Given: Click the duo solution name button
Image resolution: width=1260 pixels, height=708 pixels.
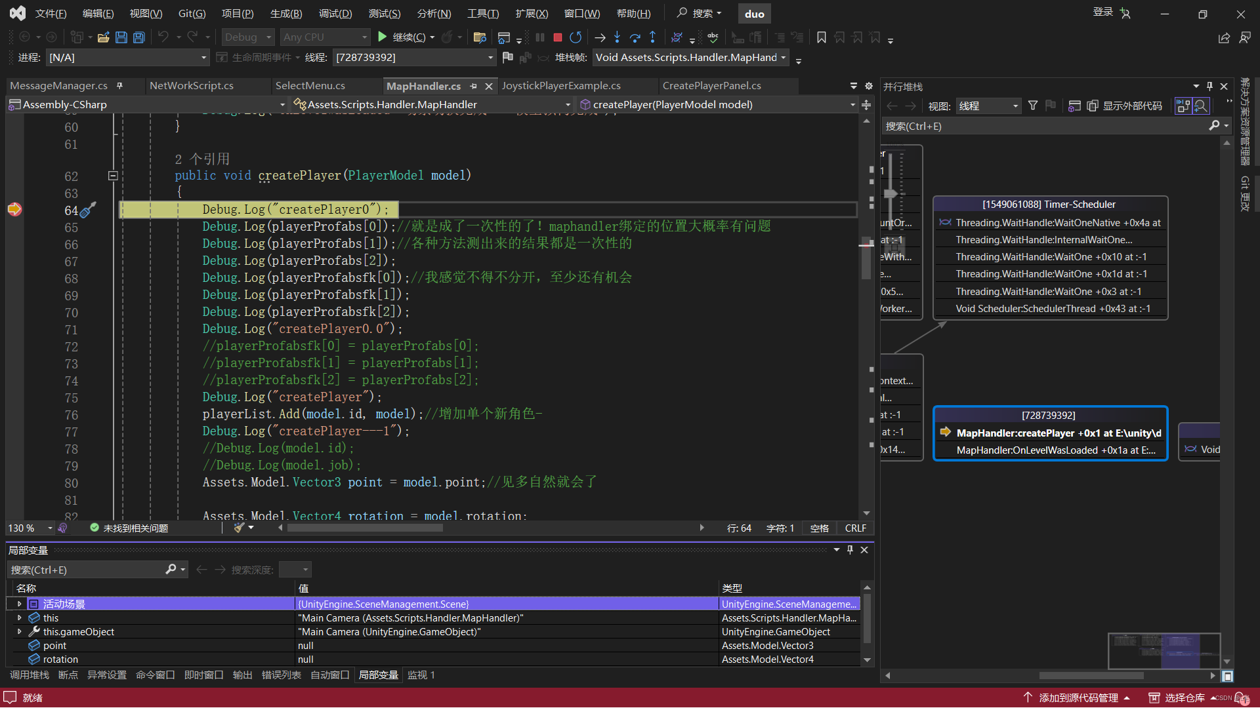Looking at the screenshot, I should point(755,14).
